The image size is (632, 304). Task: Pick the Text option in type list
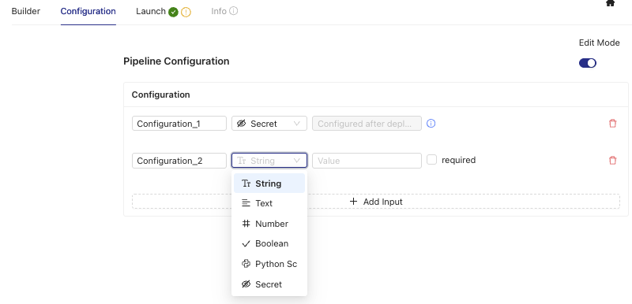269,203
